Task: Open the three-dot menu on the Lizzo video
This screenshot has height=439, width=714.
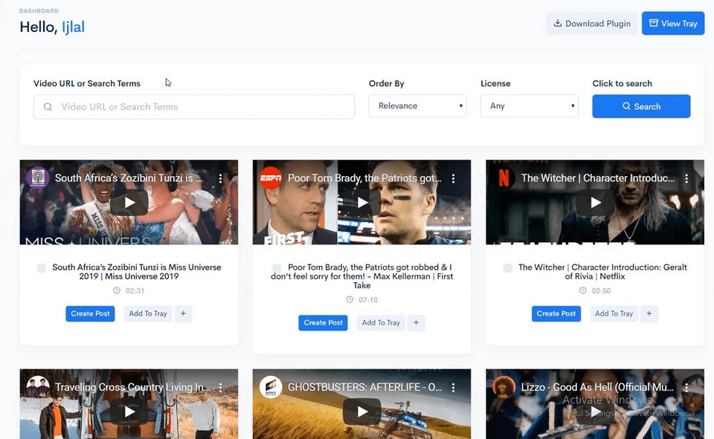Action: point(686,387)
